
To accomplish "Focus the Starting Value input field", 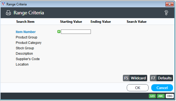I will [76, 32].
